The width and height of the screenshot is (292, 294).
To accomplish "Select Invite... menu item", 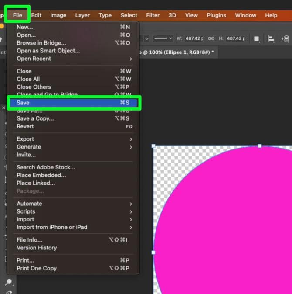I will (x=74, y=155).
